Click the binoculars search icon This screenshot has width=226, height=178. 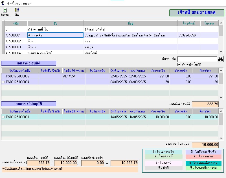[221, 59]
